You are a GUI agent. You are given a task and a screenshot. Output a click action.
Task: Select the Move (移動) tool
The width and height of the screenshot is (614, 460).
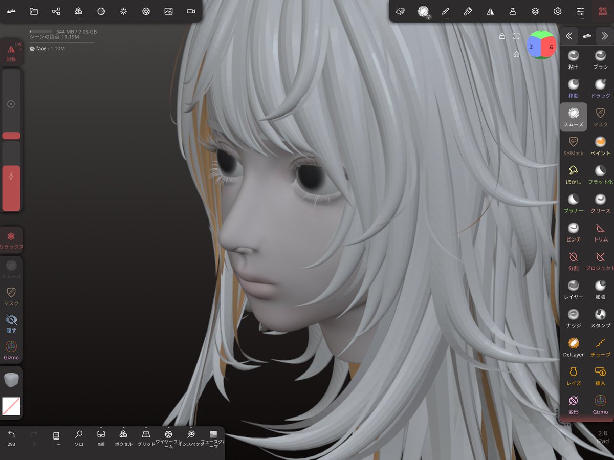coord(573,88)
